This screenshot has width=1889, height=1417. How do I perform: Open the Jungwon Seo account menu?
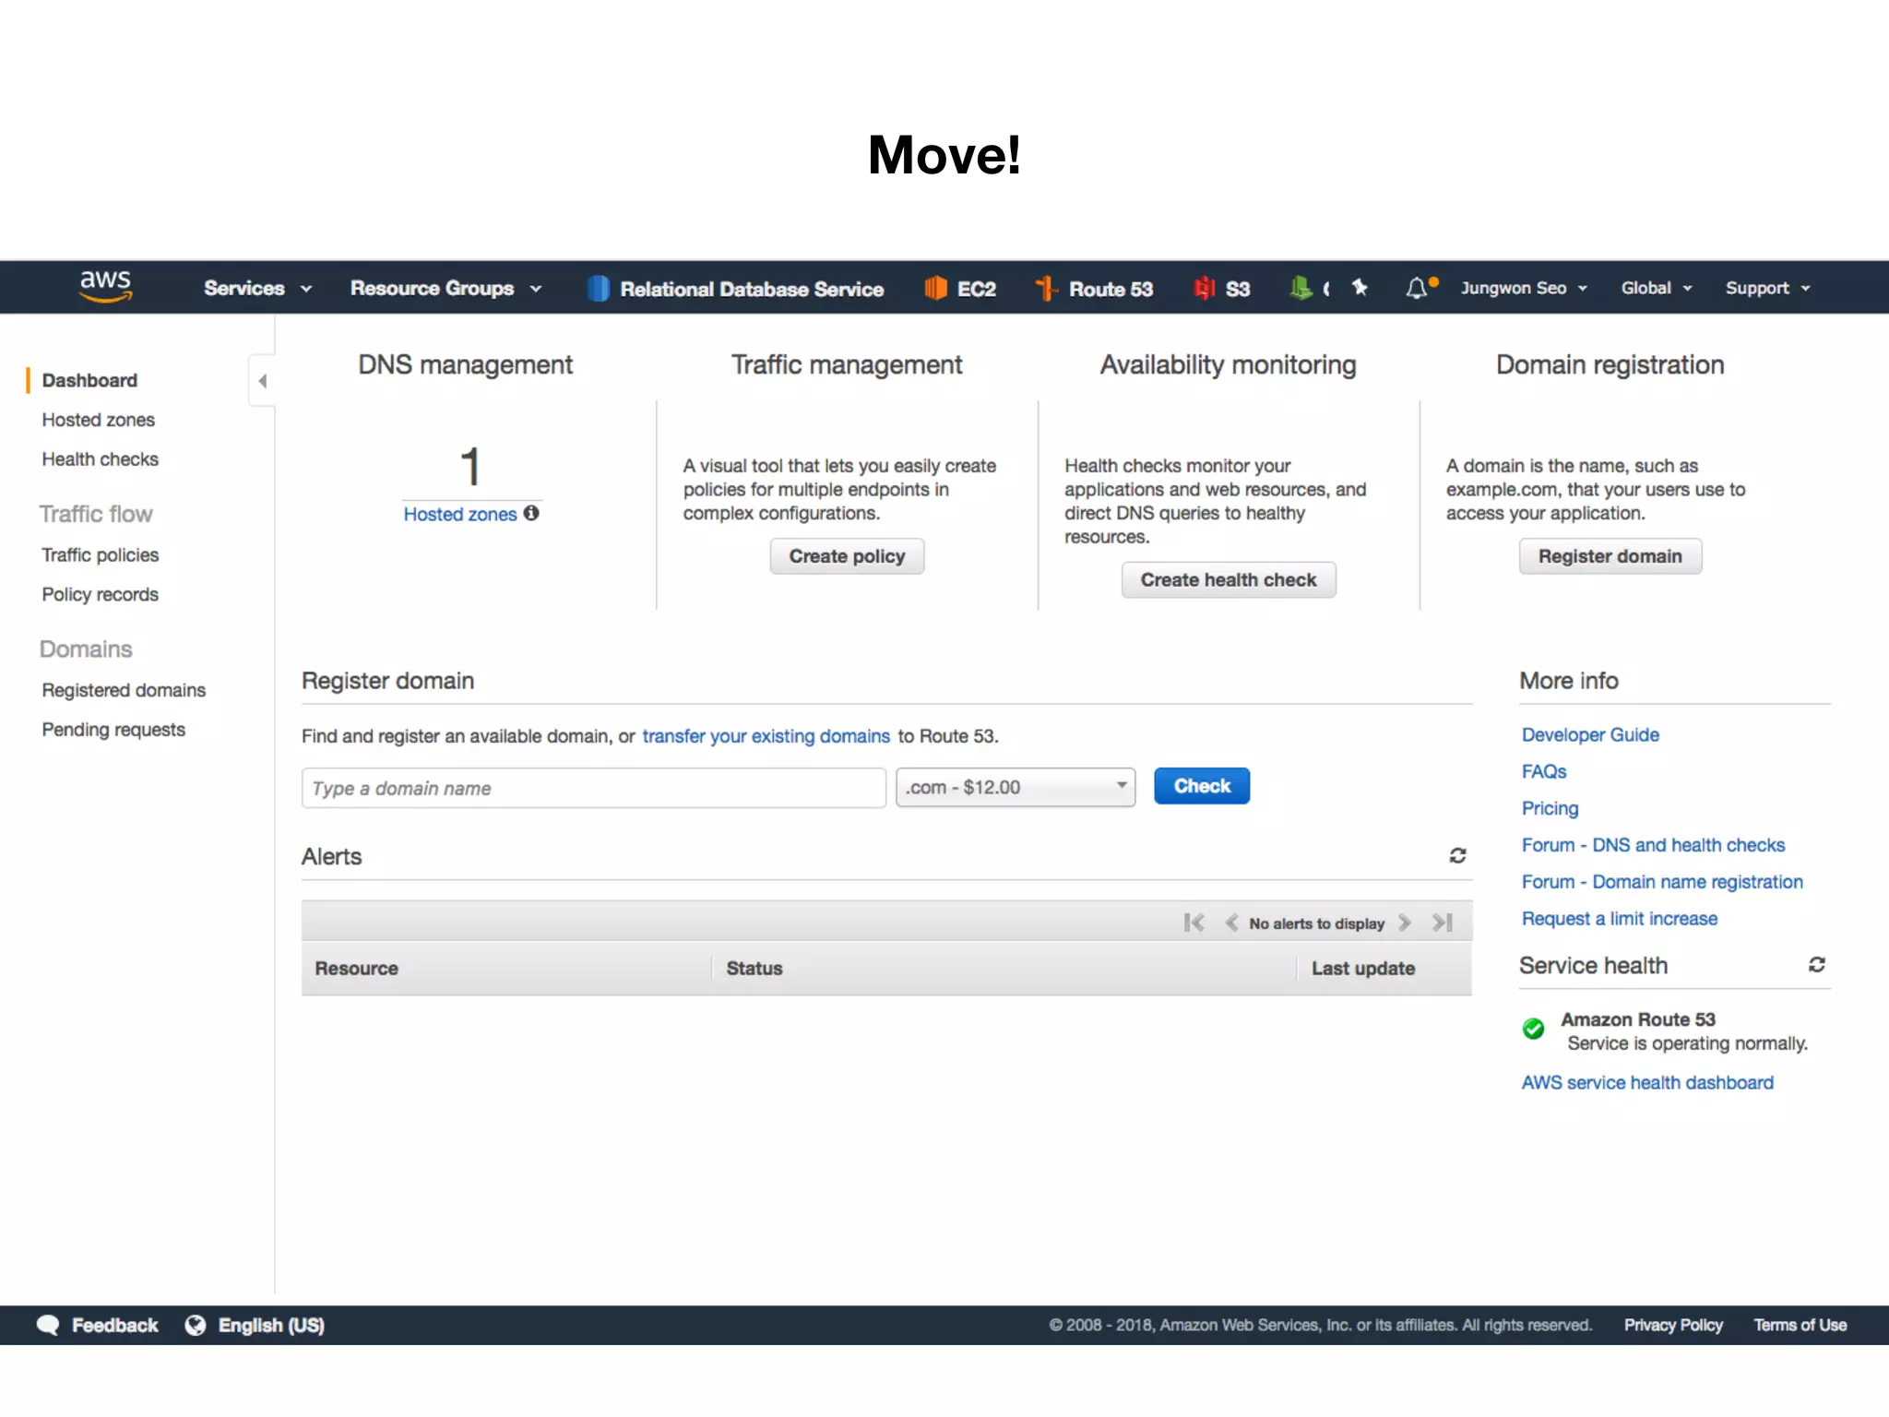coord(1523,289)
